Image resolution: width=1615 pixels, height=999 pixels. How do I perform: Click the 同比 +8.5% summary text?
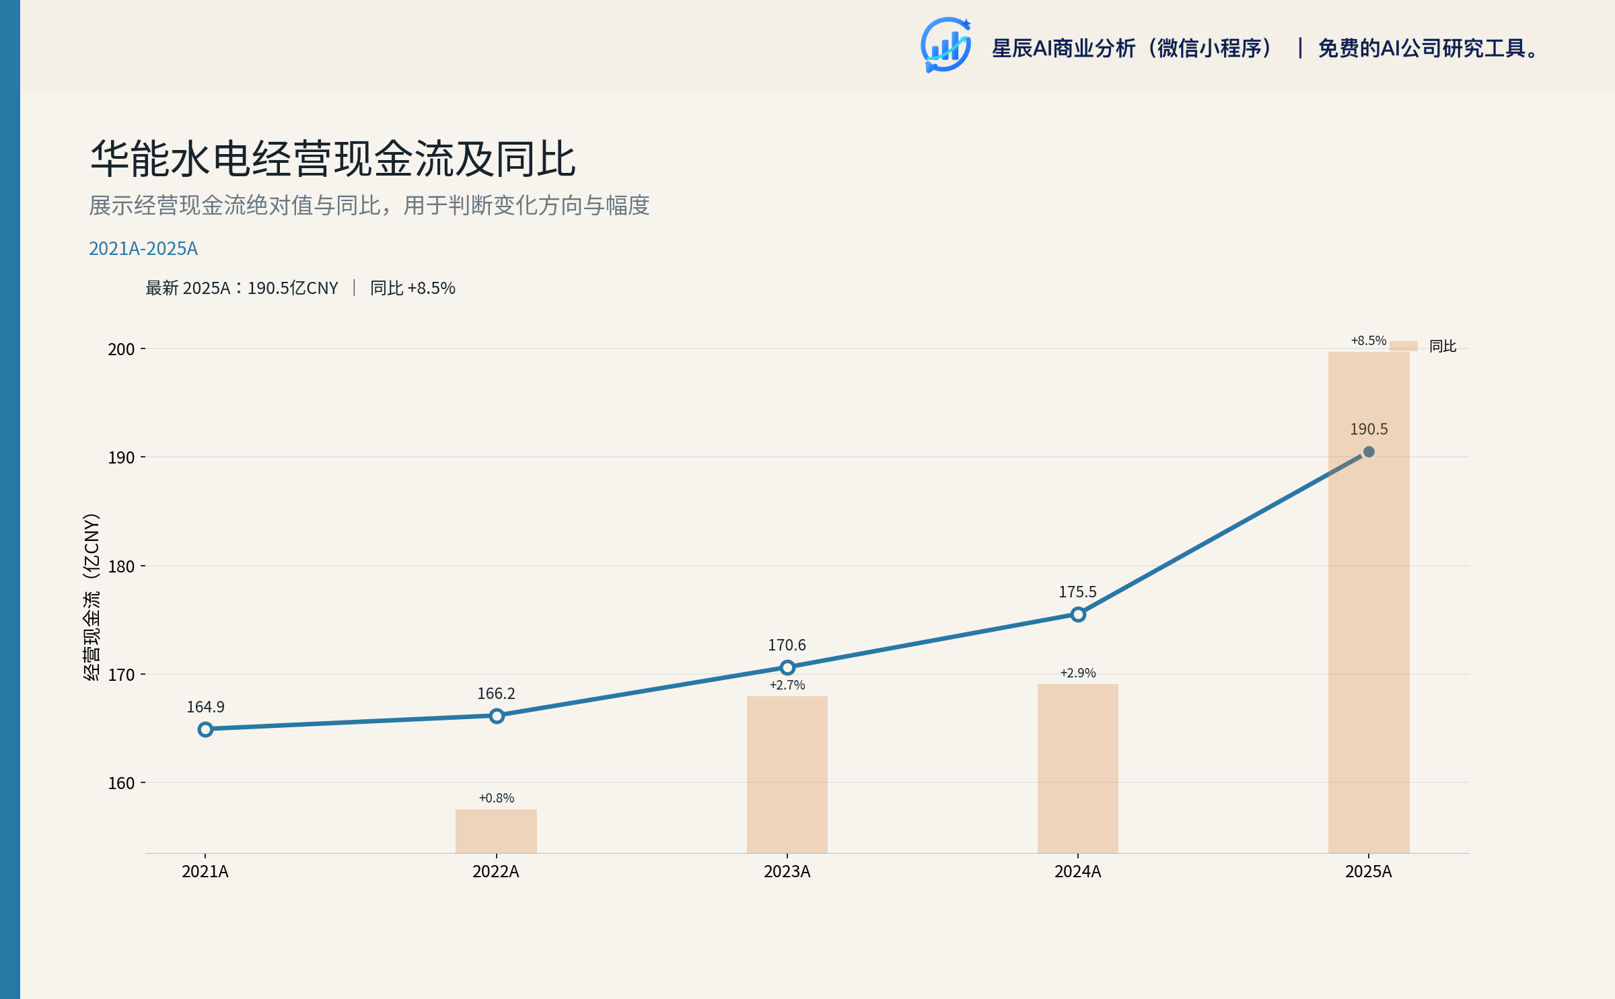coord(412,288)
